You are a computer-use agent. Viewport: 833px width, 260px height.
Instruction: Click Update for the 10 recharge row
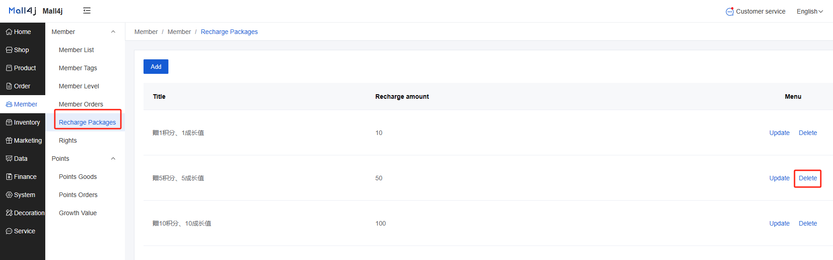[779, 133]
